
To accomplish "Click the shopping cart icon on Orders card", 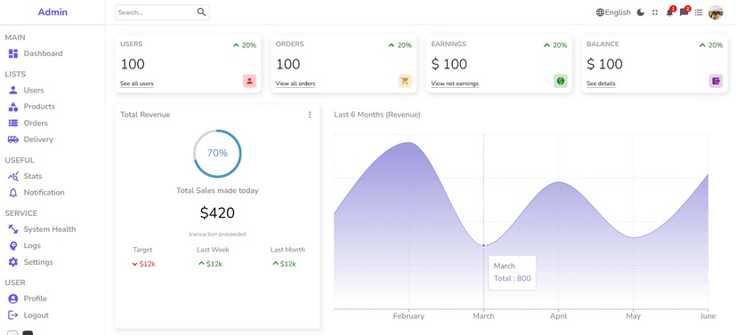I will (405, 81).
